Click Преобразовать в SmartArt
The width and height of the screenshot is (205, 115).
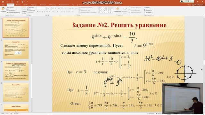[87, 12]
